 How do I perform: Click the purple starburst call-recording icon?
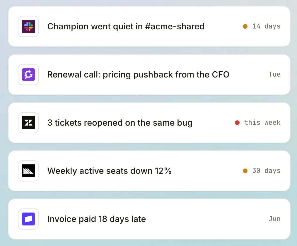tap(28, 75)
